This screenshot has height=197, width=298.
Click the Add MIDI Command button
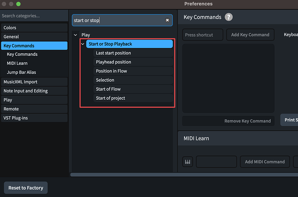(x=265, y=162)
